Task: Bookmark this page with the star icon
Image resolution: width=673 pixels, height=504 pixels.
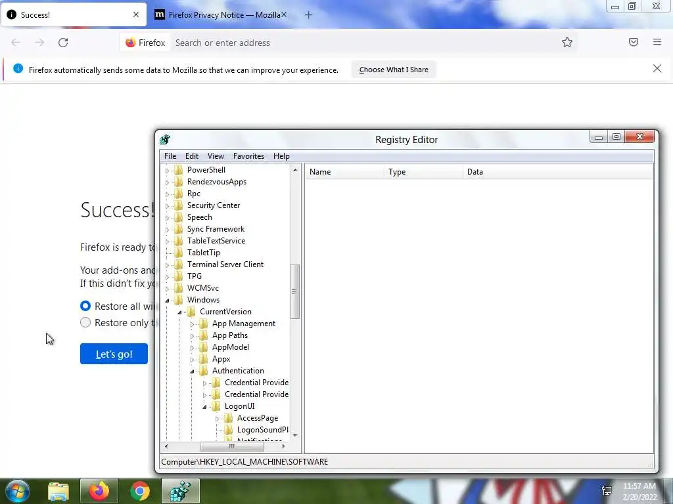Action: click(567, 42)
